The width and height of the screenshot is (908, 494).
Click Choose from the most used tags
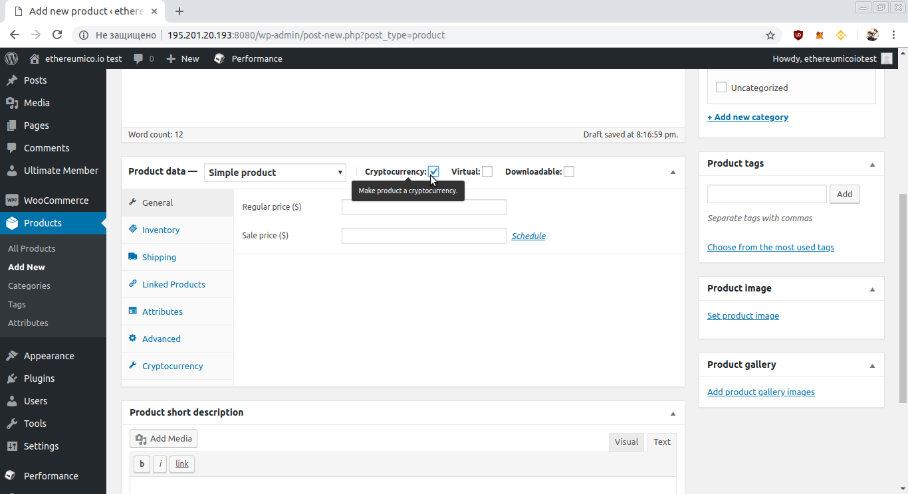(x=770, y=247)
